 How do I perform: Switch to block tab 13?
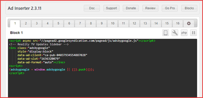[x=145, y=23]
